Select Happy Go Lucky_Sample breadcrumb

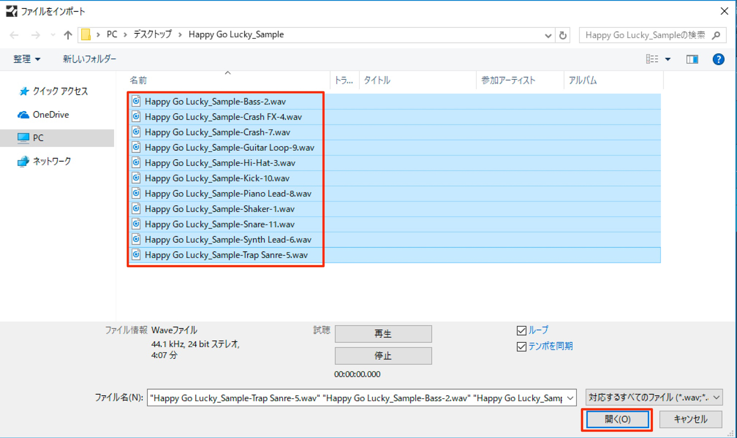click(236, 34)
